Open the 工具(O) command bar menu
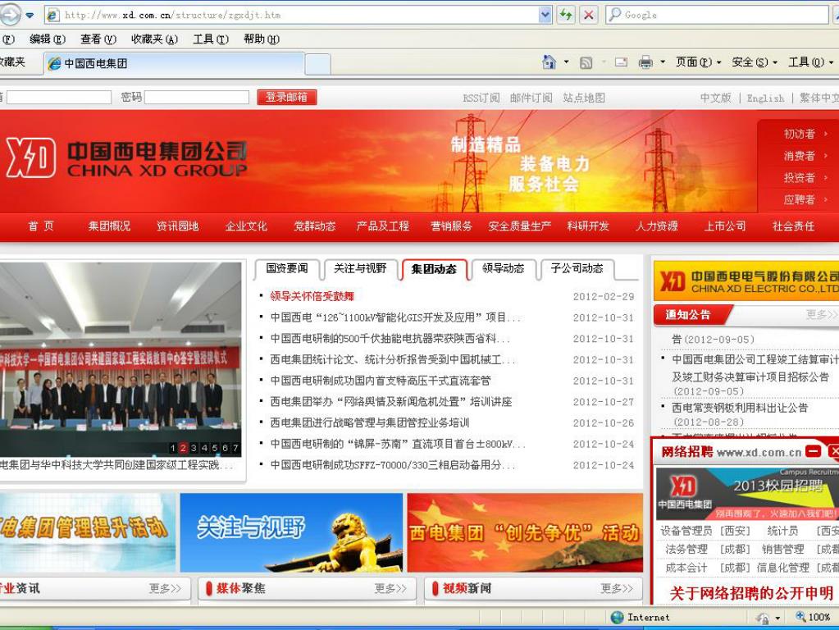This screenshot has width=839, height=630. point(810,62)
